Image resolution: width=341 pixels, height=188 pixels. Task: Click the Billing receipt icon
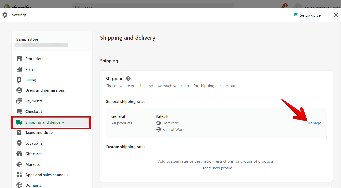coord(19,80)
